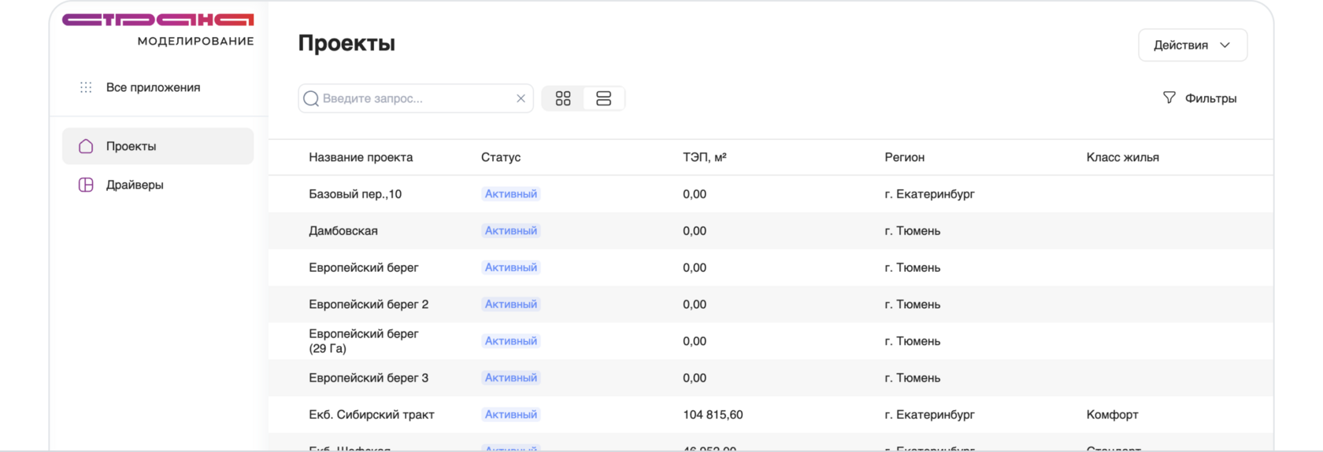Click the Drivers icon in sidebar
Viewport: 1323px width, 452px height.
click(x=86, y=185)
